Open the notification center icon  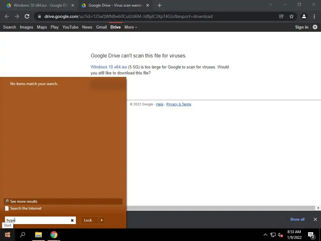coord(311,235)
